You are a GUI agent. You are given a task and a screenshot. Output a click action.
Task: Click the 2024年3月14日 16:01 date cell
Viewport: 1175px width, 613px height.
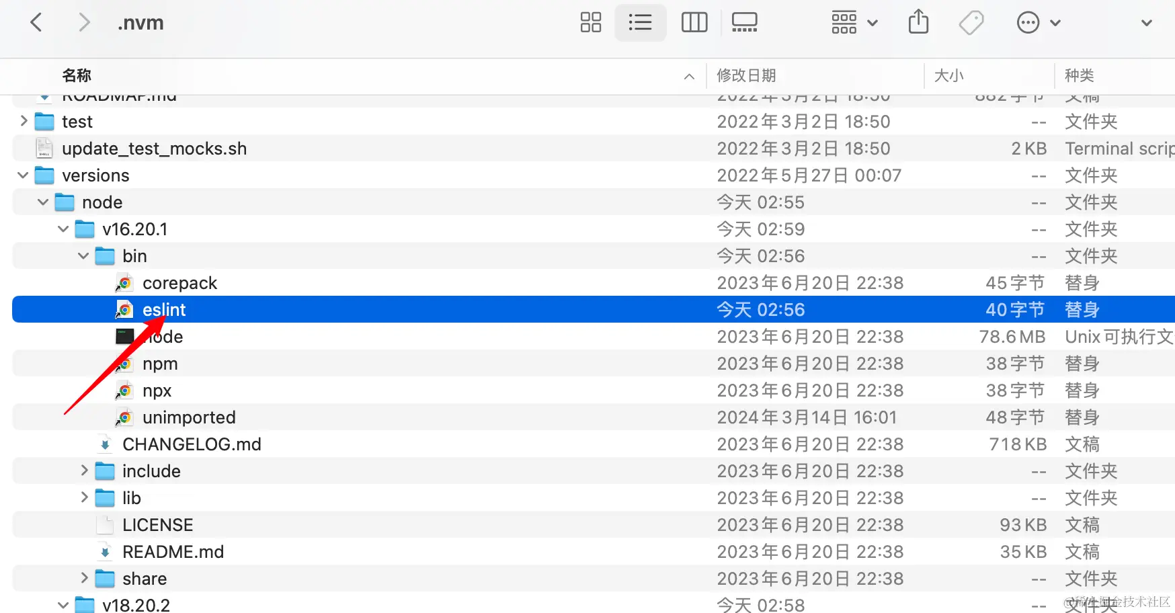click(x=807, y=417)
